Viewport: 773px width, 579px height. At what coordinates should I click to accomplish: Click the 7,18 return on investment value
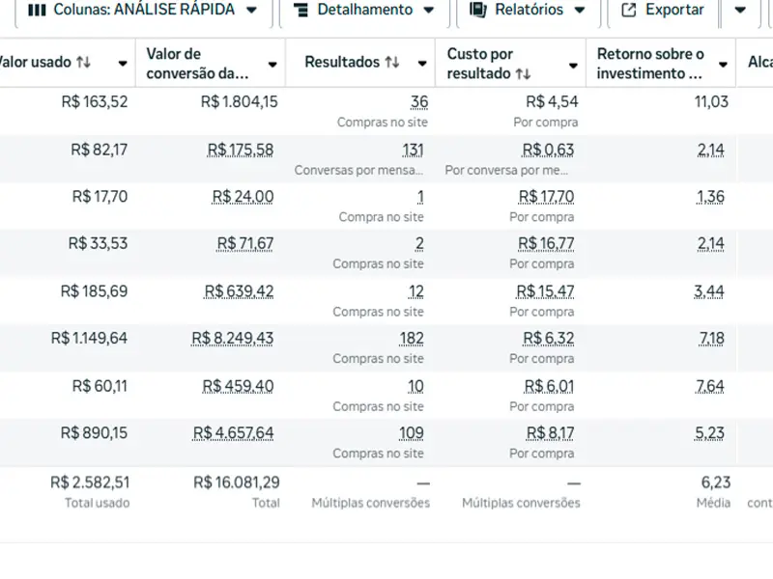pyautogui.click(x=713, y=338)
